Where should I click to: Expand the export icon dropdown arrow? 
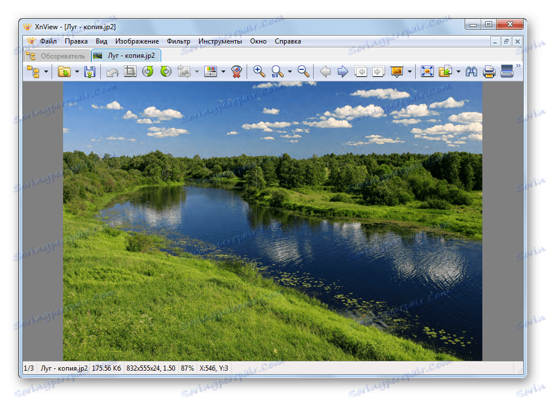point(458,72)
